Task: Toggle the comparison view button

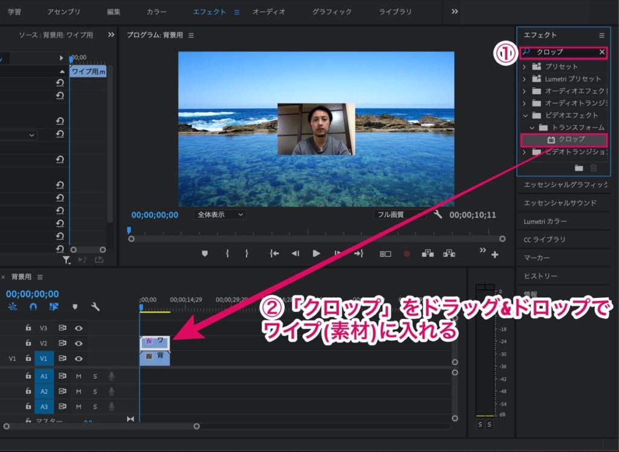Action: click(x=385, y=254)
